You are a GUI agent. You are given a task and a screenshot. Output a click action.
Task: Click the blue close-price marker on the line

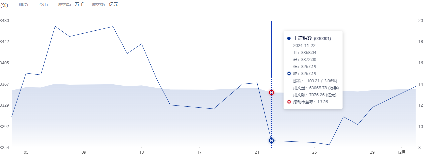[271, 141]
